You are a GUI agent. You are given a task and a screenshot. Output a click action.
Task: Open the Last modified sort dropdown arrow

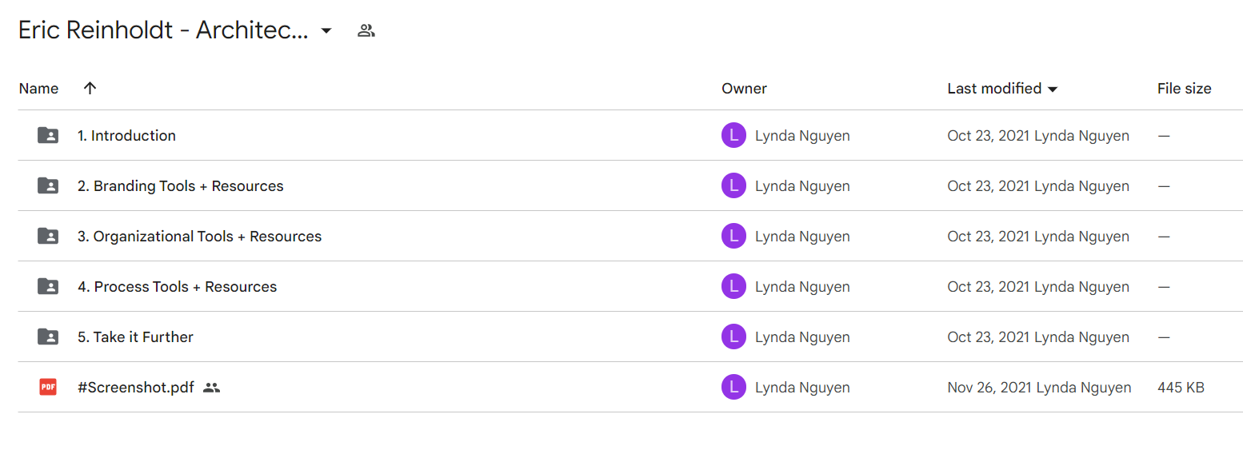pos(1053,89)
